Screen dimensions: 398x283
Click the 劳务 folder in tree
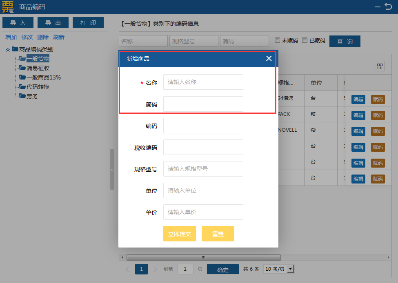click(x=32, y=96)
